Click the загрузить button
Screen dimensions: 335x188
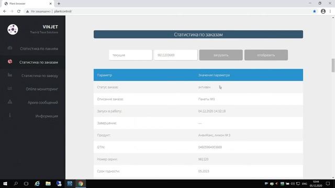221,55
